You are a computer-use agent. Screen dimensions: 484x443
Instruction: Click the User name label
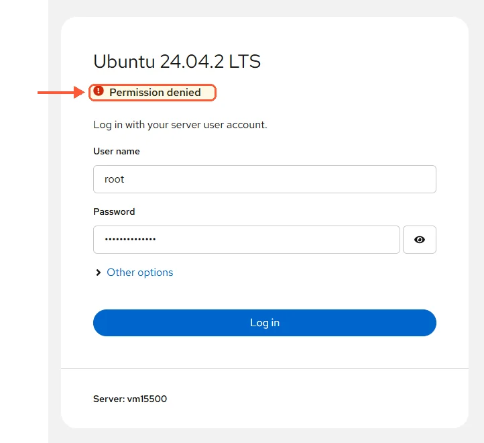[x=117, y=151]
